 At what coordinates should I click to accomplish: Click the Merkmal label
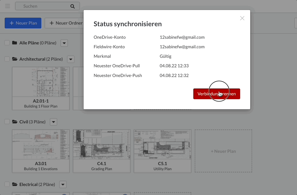click(x=102, y=56)
